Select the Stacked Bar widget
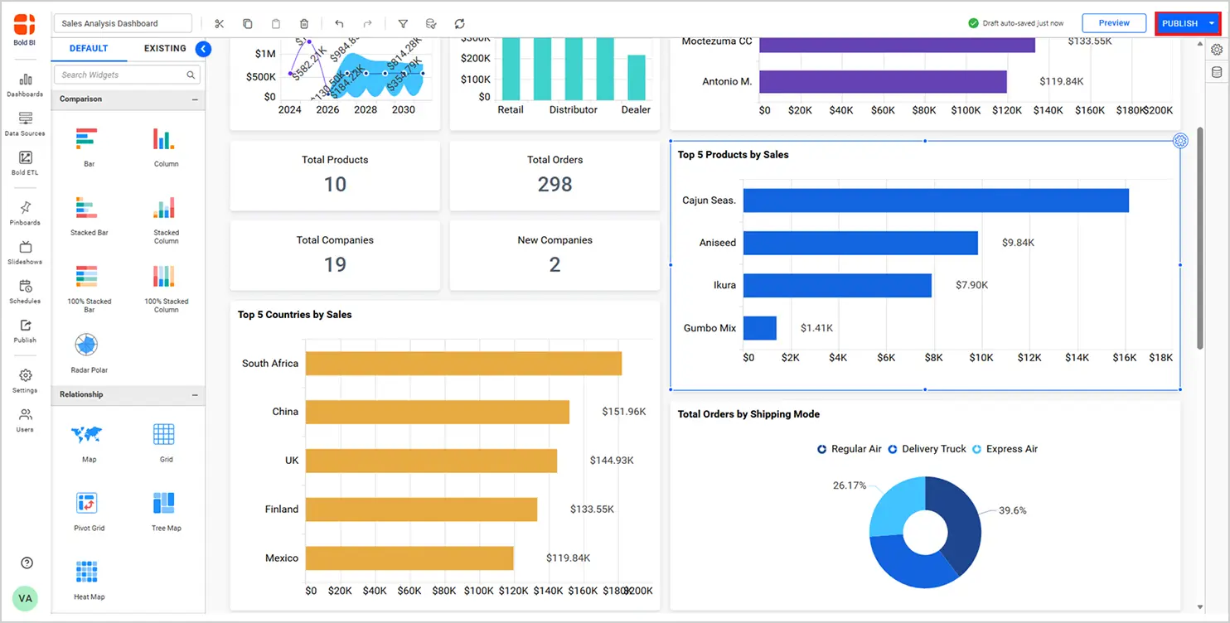This screenshot has height=623, width=1230. coord(89,215)
